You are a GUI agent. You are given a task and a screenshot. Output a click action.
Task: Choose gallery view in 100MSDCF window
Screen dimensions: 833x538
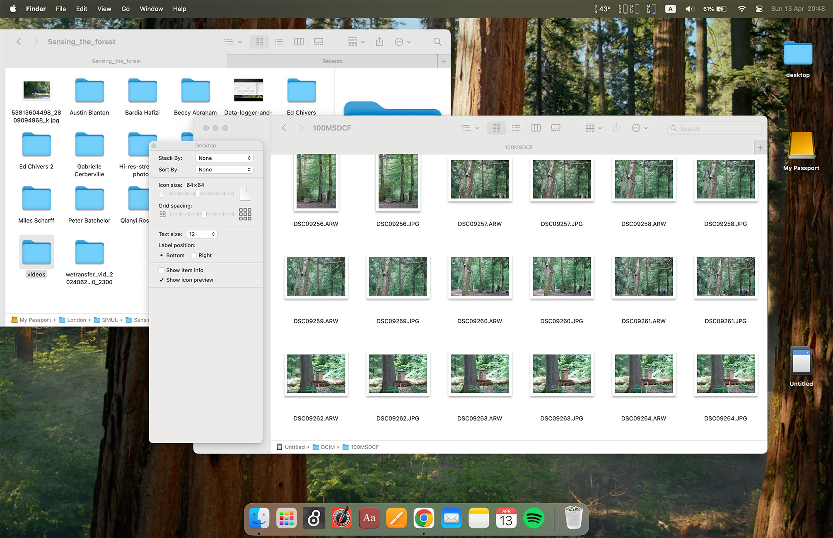(556, 128)
